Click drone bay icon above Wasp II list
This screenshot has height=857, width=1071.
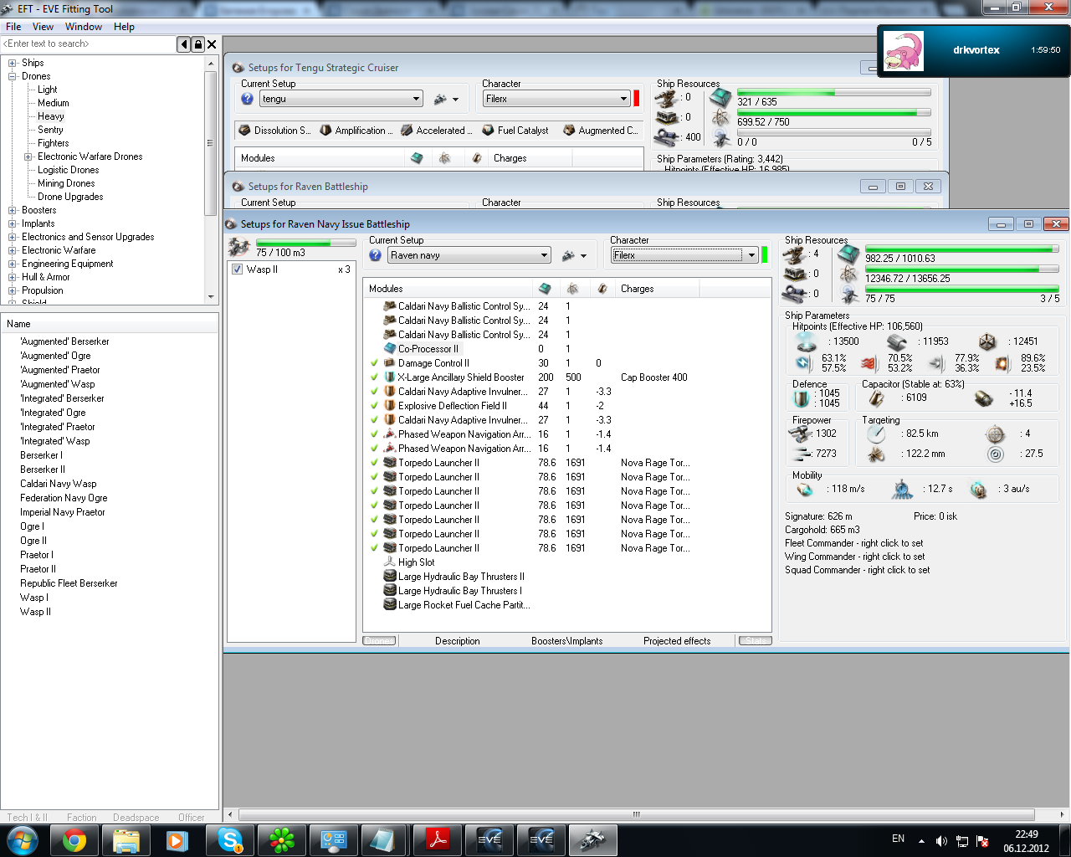[239, 247]
